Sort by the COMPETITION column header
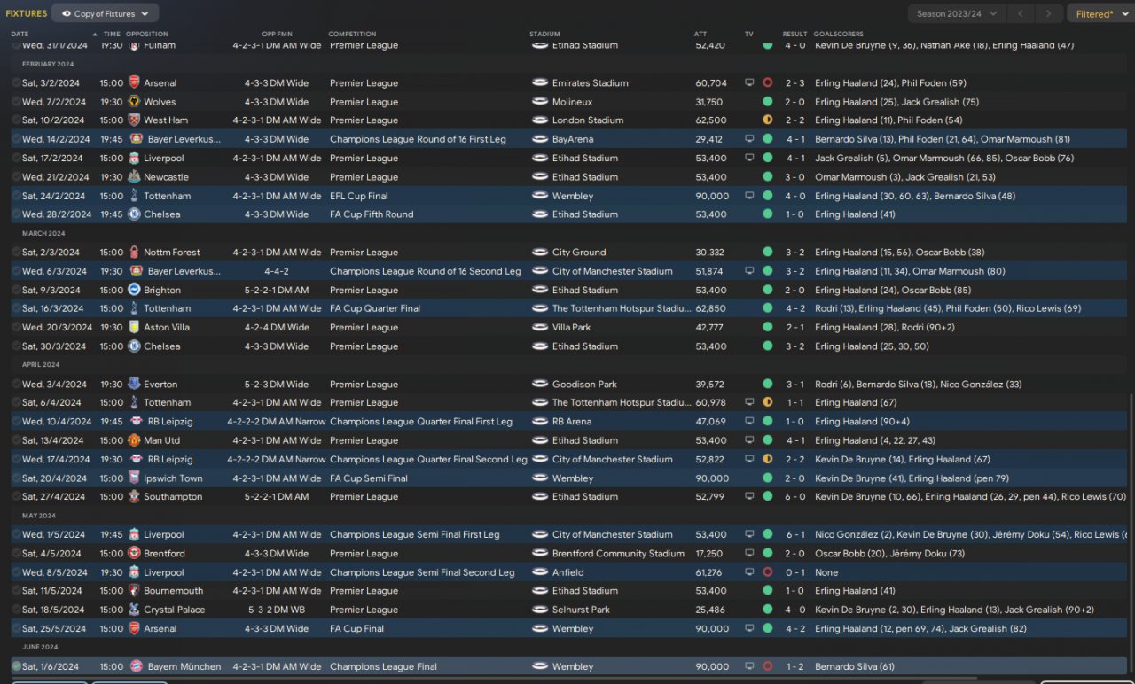 tap(352, 35)
